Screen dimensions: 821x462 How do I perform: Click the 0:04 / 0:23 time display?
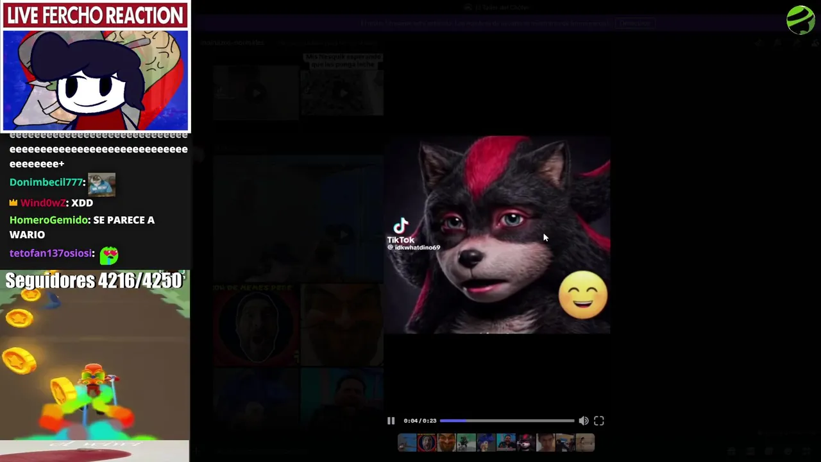[420, 421]
